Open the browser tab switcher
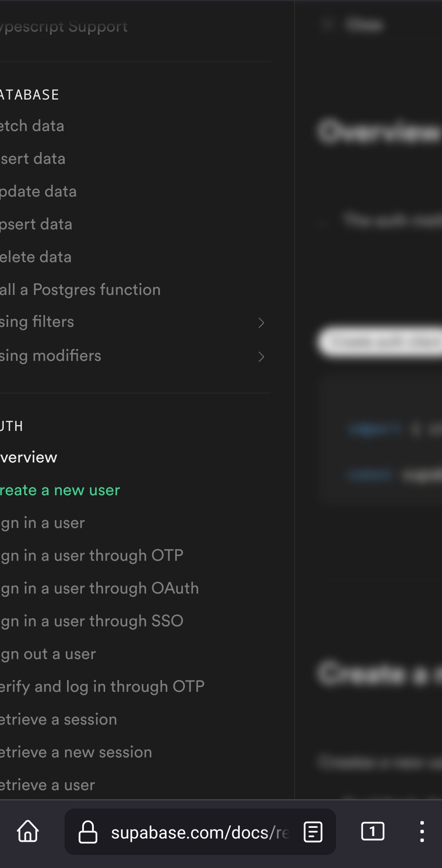 372,832
